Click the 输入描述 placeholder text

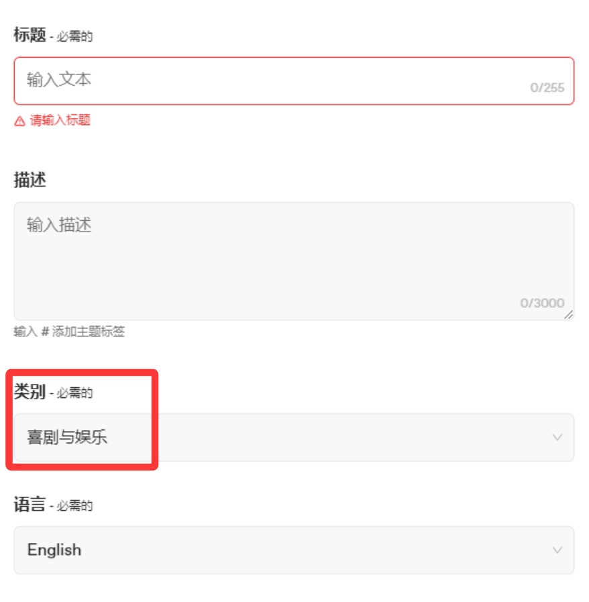coord(59,225)
